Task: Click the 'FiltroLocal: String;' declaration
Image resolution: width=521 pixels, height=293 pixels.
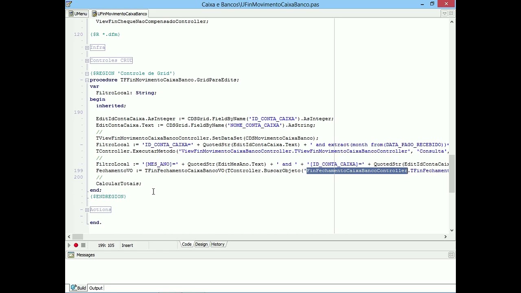Action: [126, 93]
